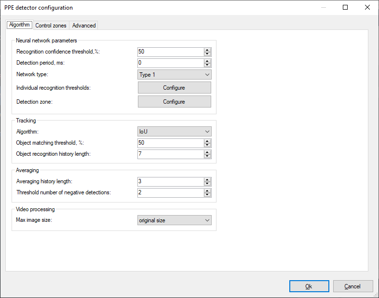Click the Detection period input field
This screenshot has height=298, width=379.
170,63
